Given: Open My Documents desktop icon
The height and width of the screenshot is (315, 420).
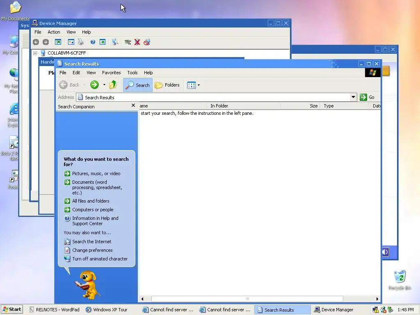Looking at the screenshot, I should 15,11.
